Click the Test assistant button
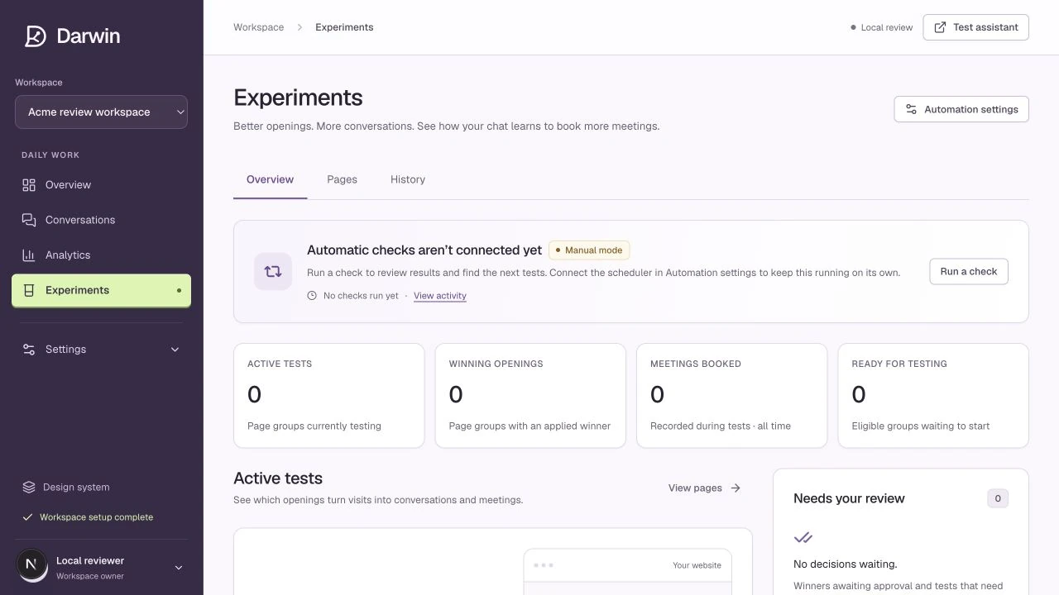The image size is (1059, 595). coord(975,27)
